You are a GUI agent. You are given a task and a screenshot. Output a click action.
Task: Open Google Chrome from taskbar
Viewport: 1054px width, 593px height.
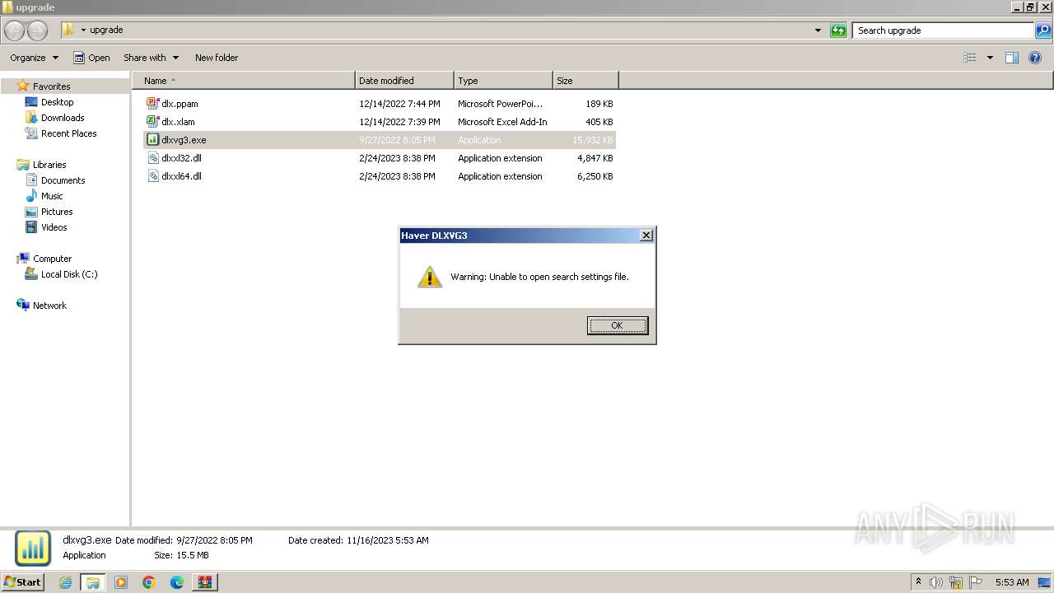coord(149,582)
